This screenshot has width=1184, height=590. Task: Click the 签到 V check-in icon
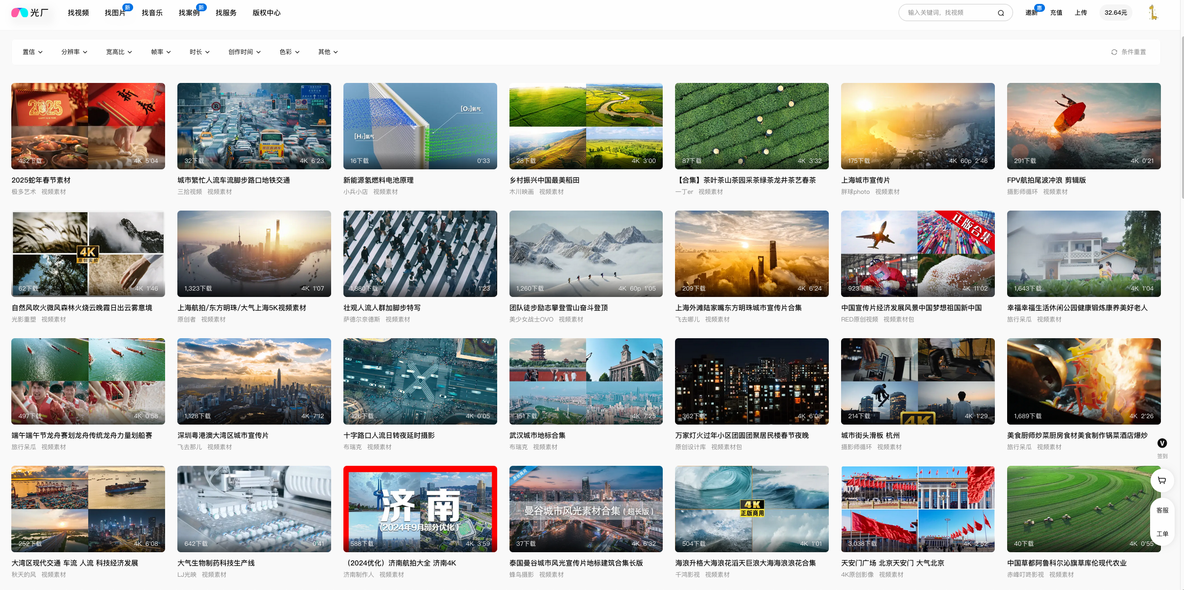tap(1162, 443)
